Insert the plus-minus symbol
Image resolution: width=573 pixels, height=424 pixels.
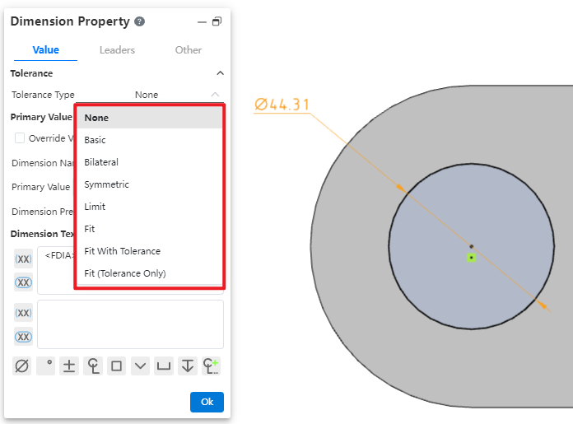pos(70,366)
